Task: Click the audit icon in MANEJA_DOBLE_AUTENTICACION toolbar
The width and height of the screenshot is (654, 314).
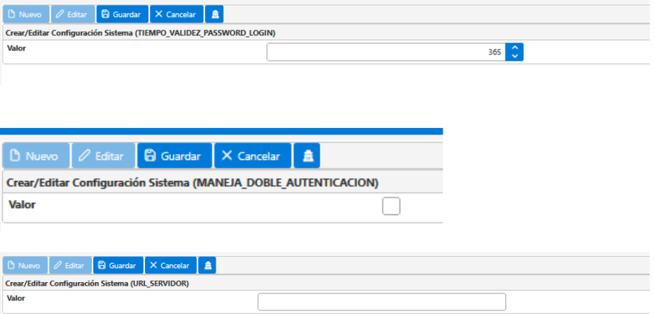Action: coord(307,156)
